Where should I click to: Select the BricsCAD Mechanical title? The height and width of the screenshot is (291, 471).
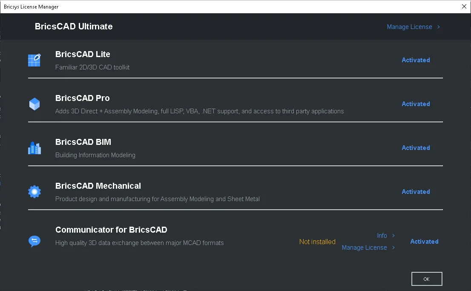tap(98, 186)
